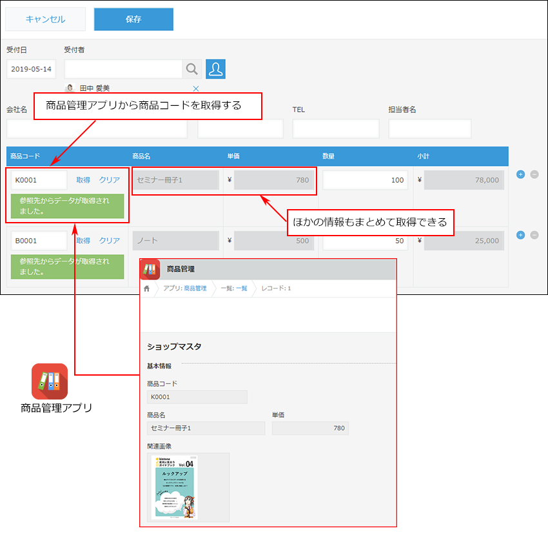Click the red 商品管理 desktop app icon

[x=49, y=381]
